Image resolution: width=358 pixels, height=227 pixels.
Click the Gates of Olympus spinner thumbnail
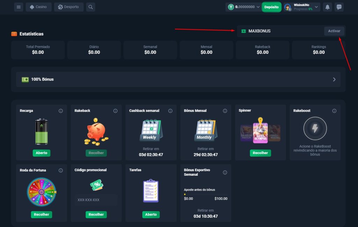260,133
